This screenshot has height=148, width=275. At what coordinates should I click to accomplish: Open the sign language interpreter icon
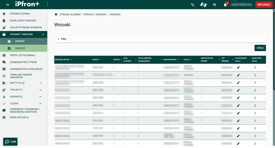[x=204, y=5]
